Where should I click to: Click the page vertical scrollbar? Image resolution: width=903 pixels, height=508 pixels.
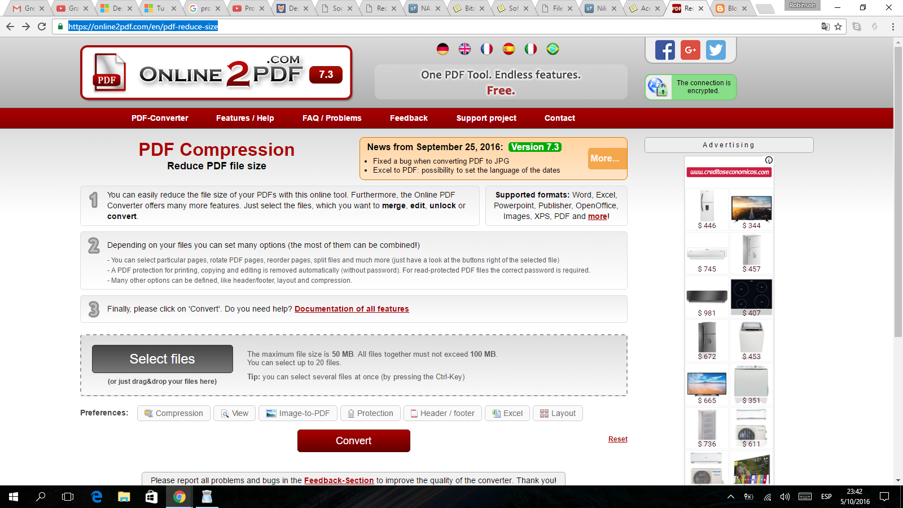point(898,192)
